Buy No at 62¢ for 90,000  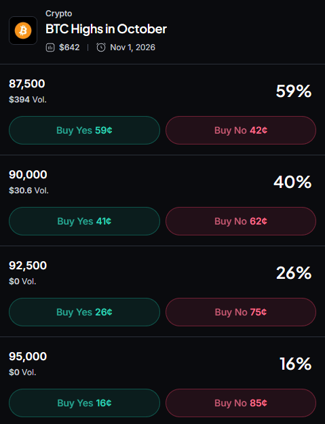click(241, 221)
